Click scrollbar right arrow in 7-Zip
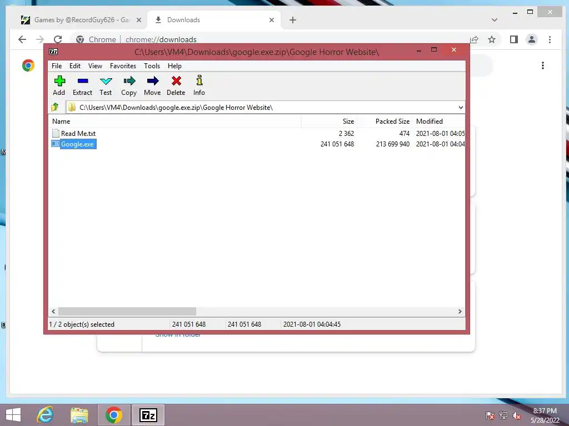Screen dimensions: 569x426 pyautogui.click(x=460, y=312)
